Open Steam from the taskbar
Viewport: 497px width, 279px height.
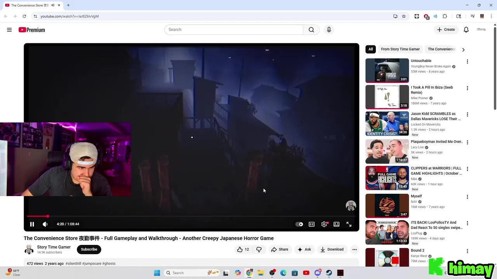(329, 273)
